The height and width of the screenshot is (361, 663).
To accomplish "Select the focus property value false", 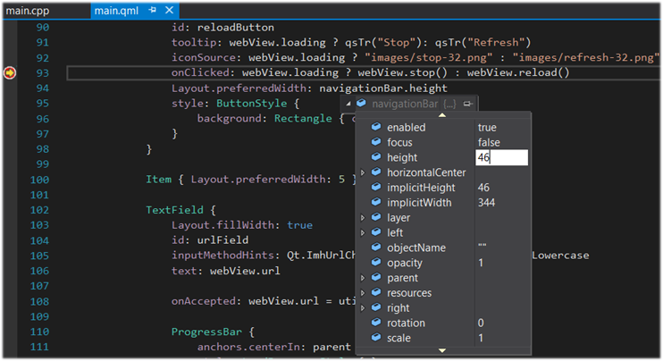I will (x=489, y=143).
